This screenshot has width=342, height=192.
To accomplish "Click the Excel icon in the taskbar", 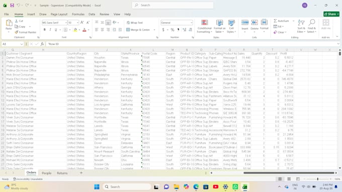I will [x=245, y=187].
